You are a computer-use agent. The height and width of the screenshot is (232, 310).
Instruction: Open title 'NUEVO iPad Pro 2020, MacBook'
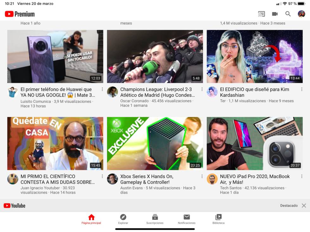point(255,179)
